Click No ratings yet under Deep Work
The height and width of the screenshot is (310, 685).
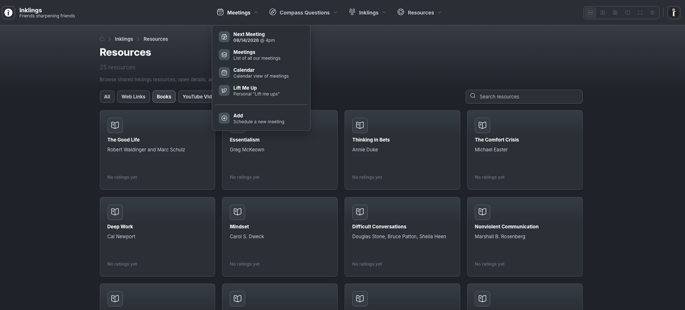pyautogui.click(x=122, y=264)
